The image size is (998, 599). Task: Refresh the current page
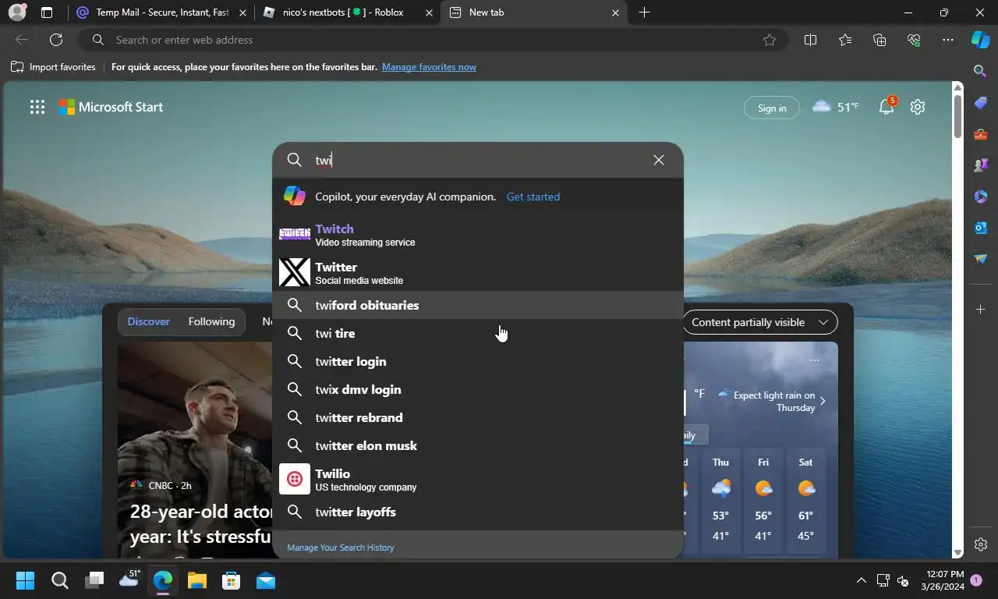(x=56, y=40)
